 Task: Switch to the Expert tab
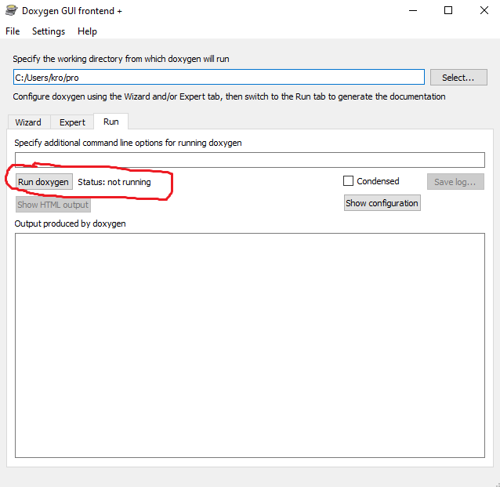(72, 122)
